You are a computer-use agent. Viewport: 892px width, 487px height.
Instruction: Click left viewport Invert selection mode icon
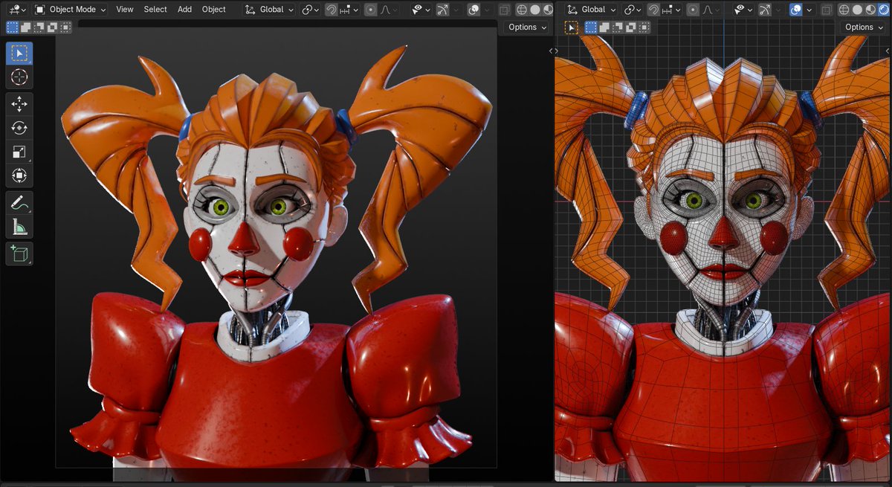[52, 27]
